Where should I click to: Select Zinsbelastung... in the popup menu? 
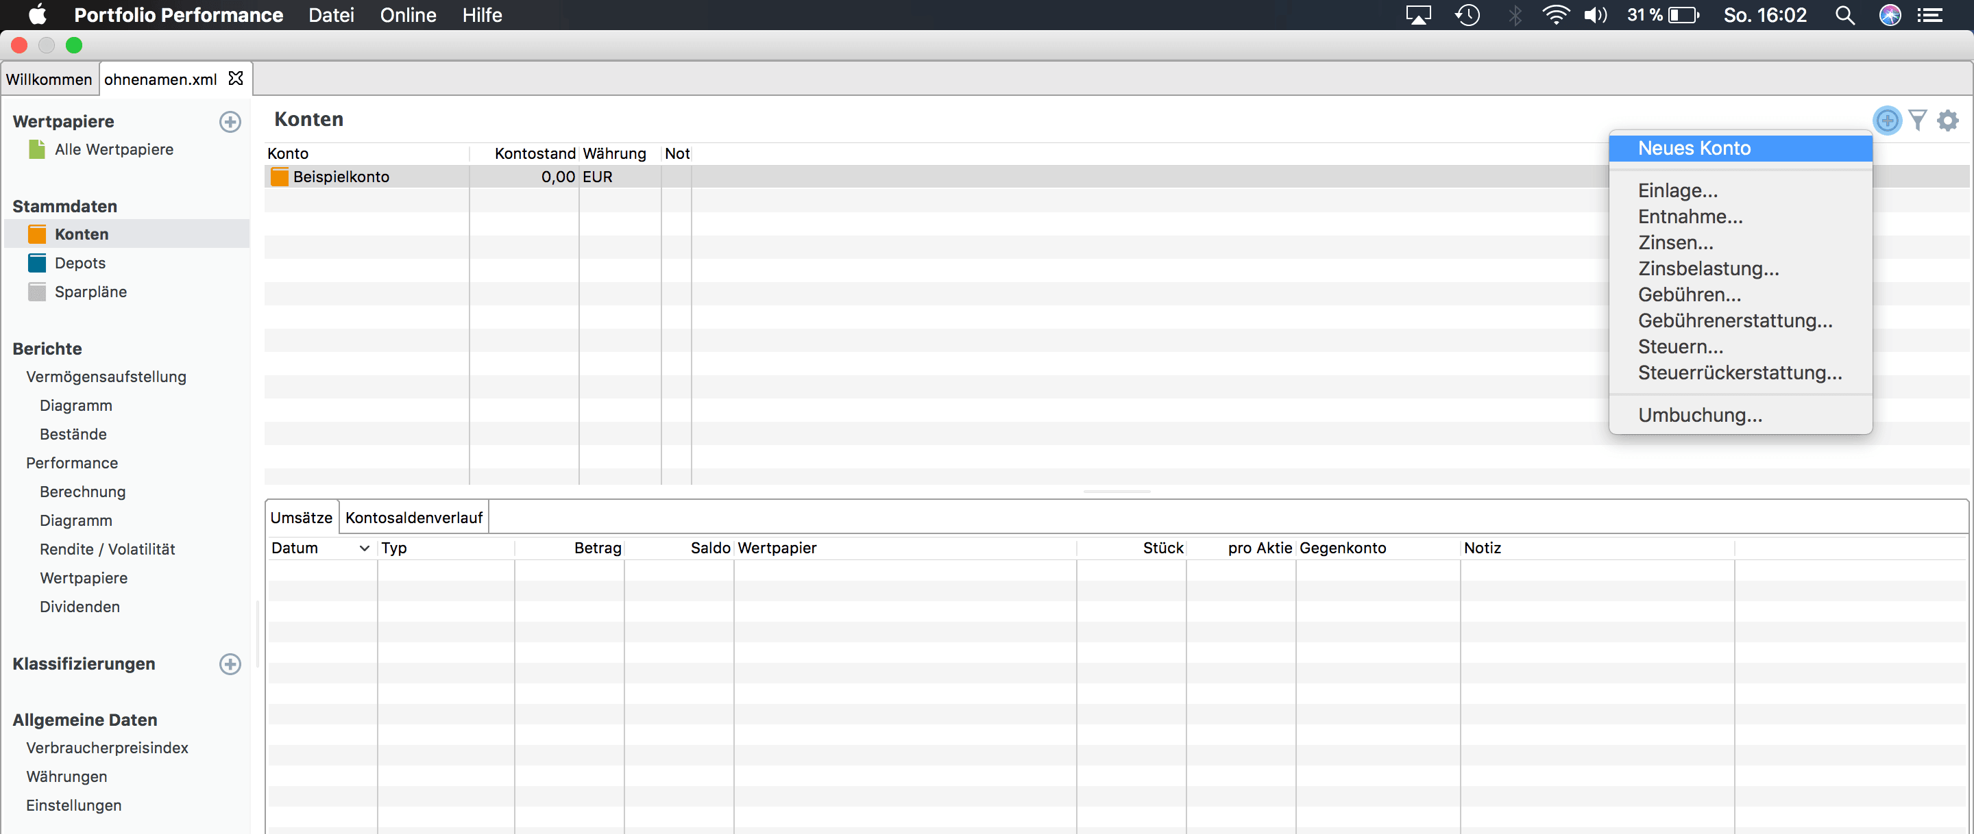1740,268
